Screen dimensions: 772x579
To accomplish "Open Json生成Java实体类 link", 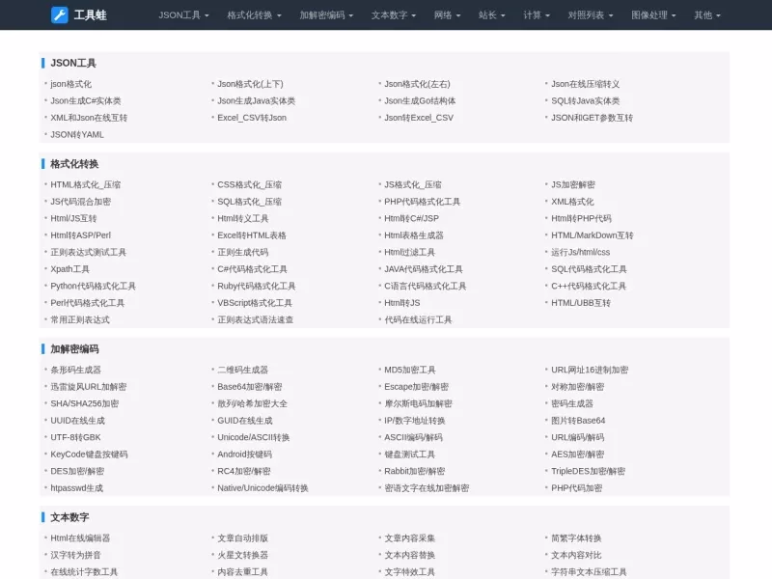I will click(x=256, y=101).
